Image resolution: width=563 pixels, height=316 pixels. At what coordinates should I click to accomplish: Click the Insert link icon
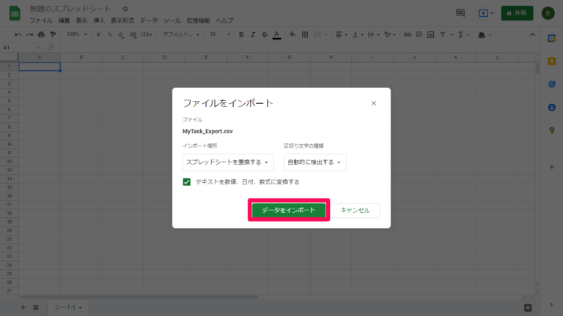point(407,35)
